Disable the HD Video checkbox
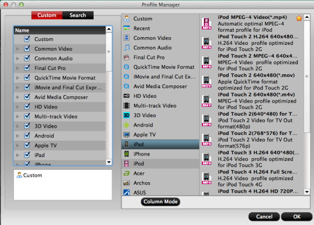Image resolution: width=314 pixels, height=225 pixels. (x=27, y=106)
